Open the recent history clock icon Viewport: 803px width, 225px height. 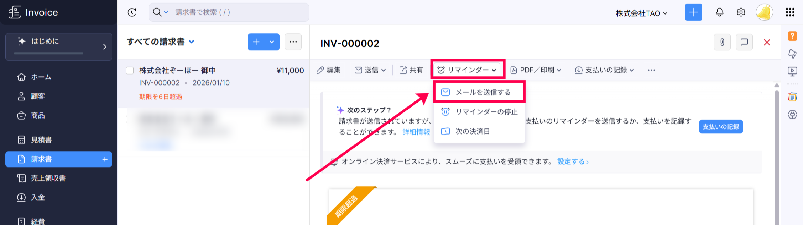click(x=132, y=12)
